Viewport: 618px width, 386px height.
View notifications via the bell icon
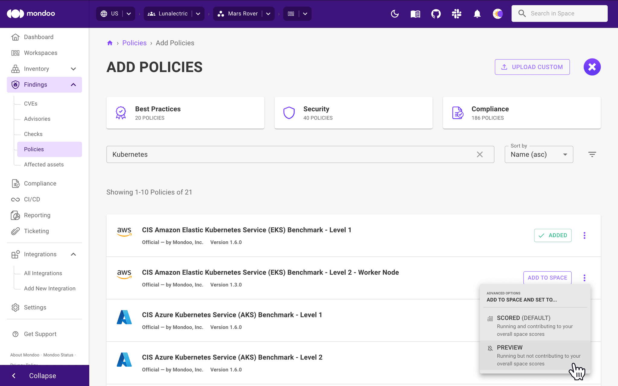(477, 14)
